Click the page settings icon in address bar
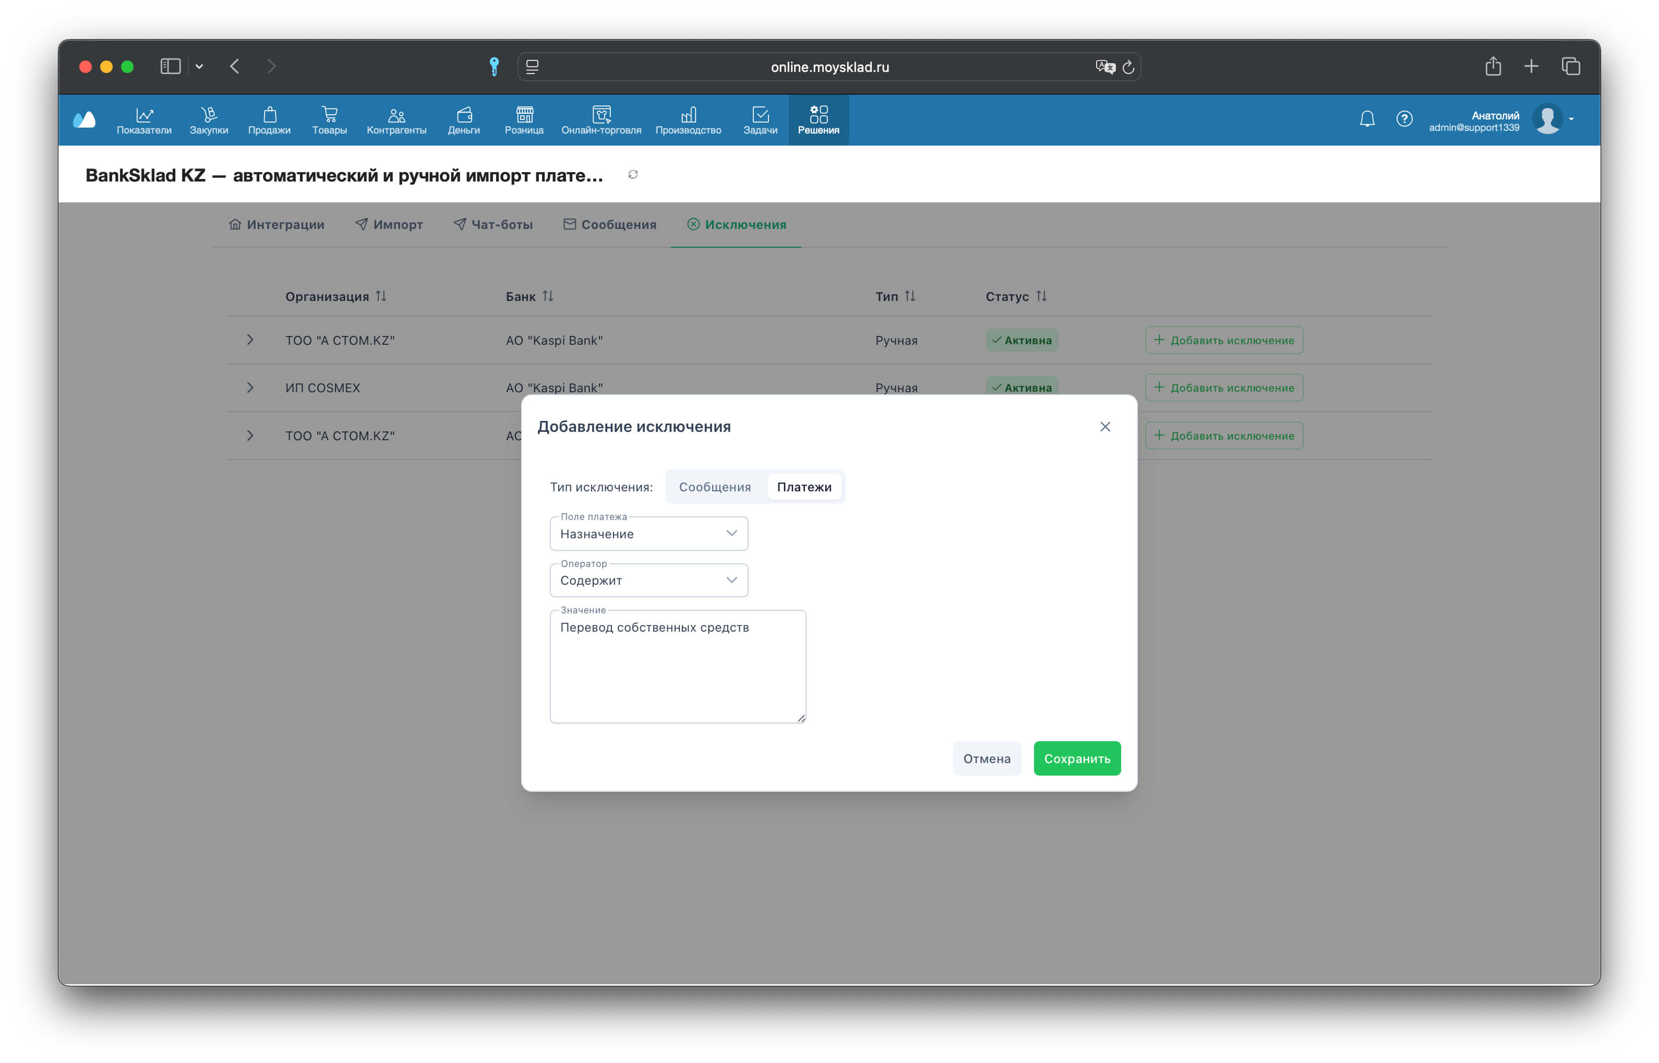The height and width of the screenshot is (1063, 1659). pos(532,67)
